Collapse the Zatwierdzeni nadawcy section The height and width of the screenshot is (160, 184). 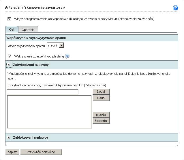pyautogui.click(x=9, y=65)
